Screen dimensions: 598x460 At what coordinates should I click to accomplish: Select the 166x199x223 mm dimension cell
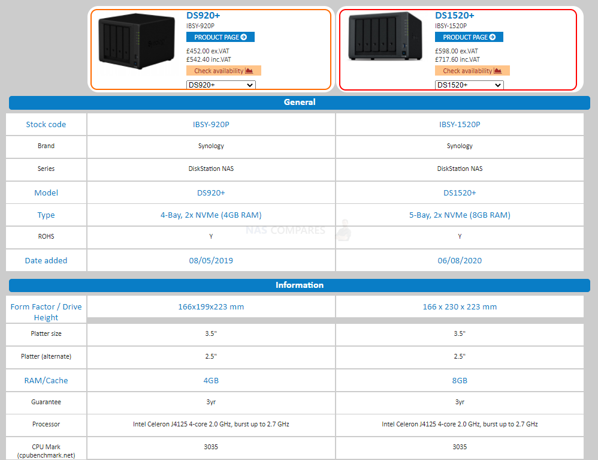point(211,306)
